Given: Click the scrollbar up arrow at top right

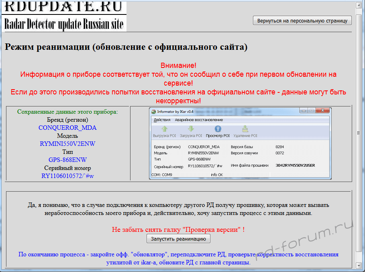Looking at the screenshot, I should coord(359,5).
